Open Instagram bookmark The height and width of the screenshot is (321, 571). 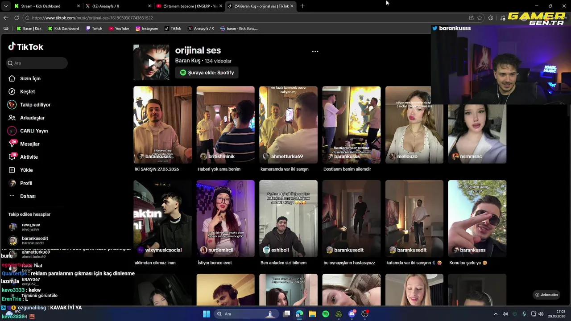pyautogui.click(x=147, y=29)
